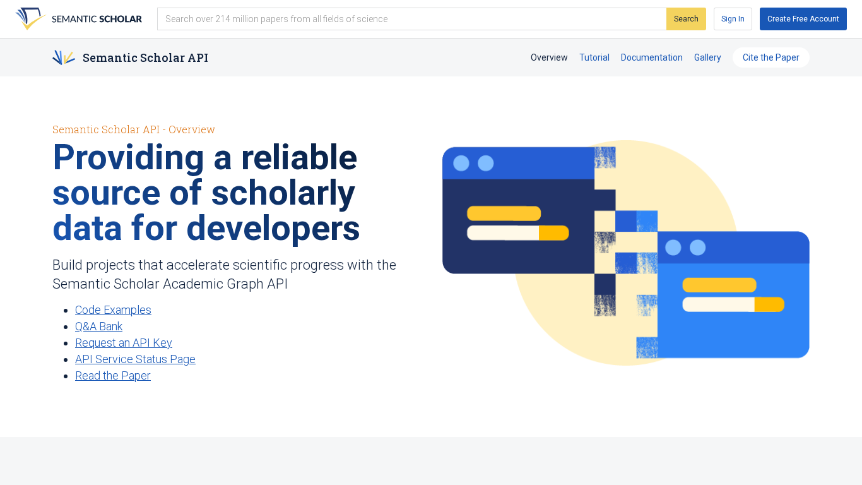
Task: Click the Cite the Paper button
Action: click(770, 57)
